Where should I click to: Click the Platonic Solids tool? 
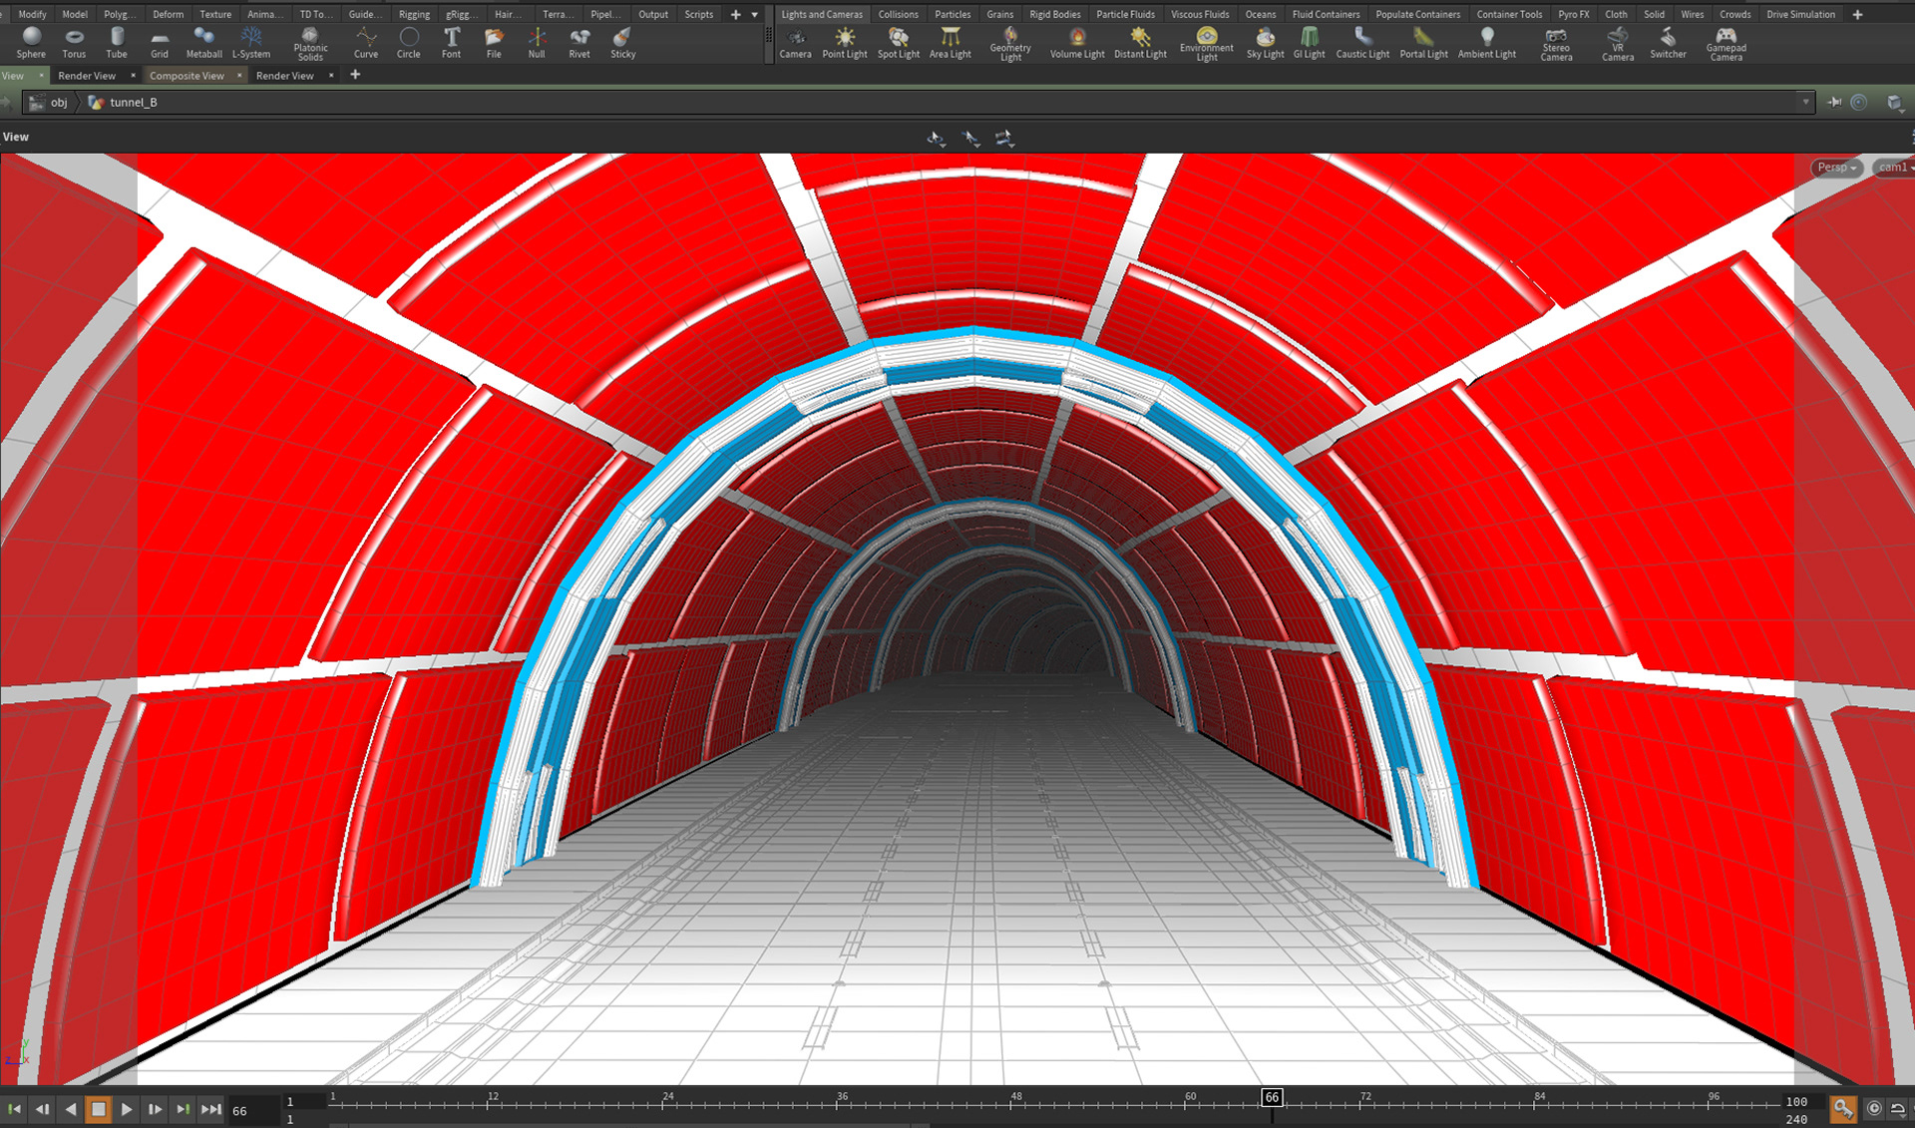pyautogui.click(x=310, y=44)
